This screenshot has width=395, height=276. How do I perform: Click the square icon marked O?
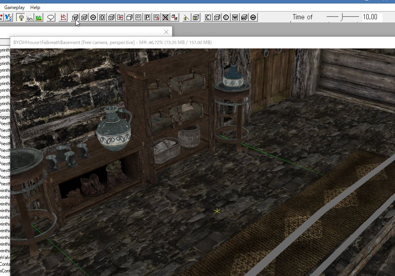coord(102,17)
